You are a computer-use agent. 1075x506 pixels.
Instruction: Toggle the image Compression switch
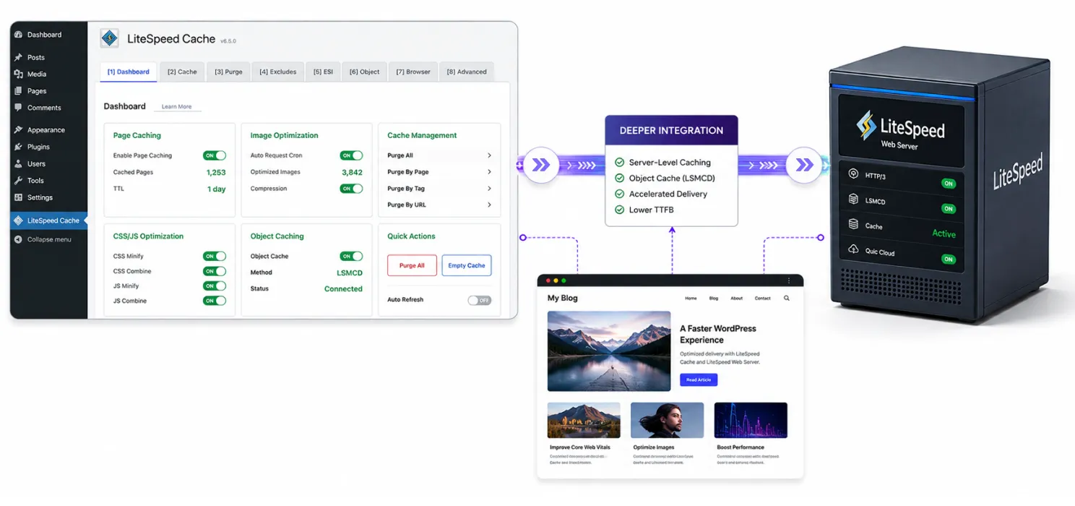[351, 189]
